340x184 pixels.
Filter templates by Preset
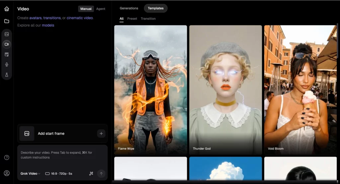coord(132,19)
